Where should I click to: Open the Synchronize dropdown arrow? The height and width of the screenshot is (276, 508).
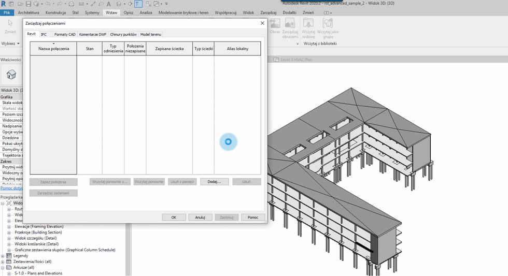[x=42, y=4]
